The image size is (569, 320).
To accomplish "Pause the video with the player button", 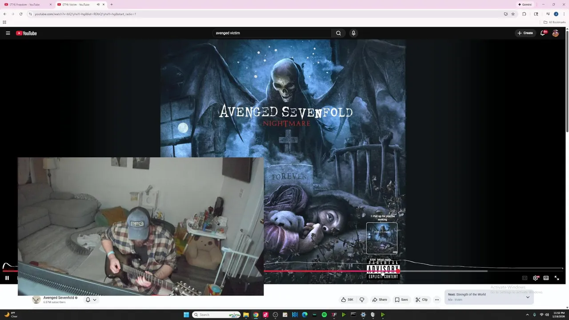I will click(x=7, y=278).
